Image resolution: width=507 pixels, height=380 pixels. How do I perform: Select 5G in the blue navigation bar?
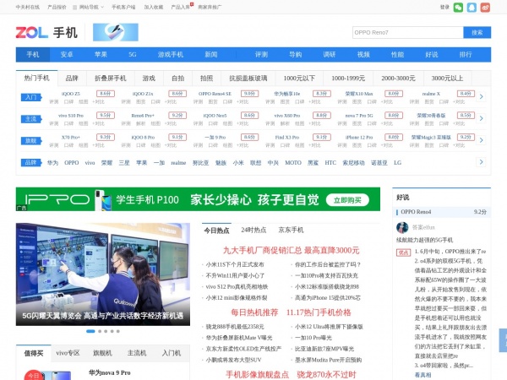[133, 55]
